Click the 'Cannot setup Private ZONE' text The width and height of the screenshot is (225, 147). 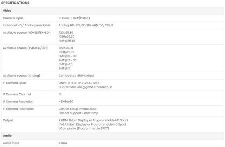78,109
